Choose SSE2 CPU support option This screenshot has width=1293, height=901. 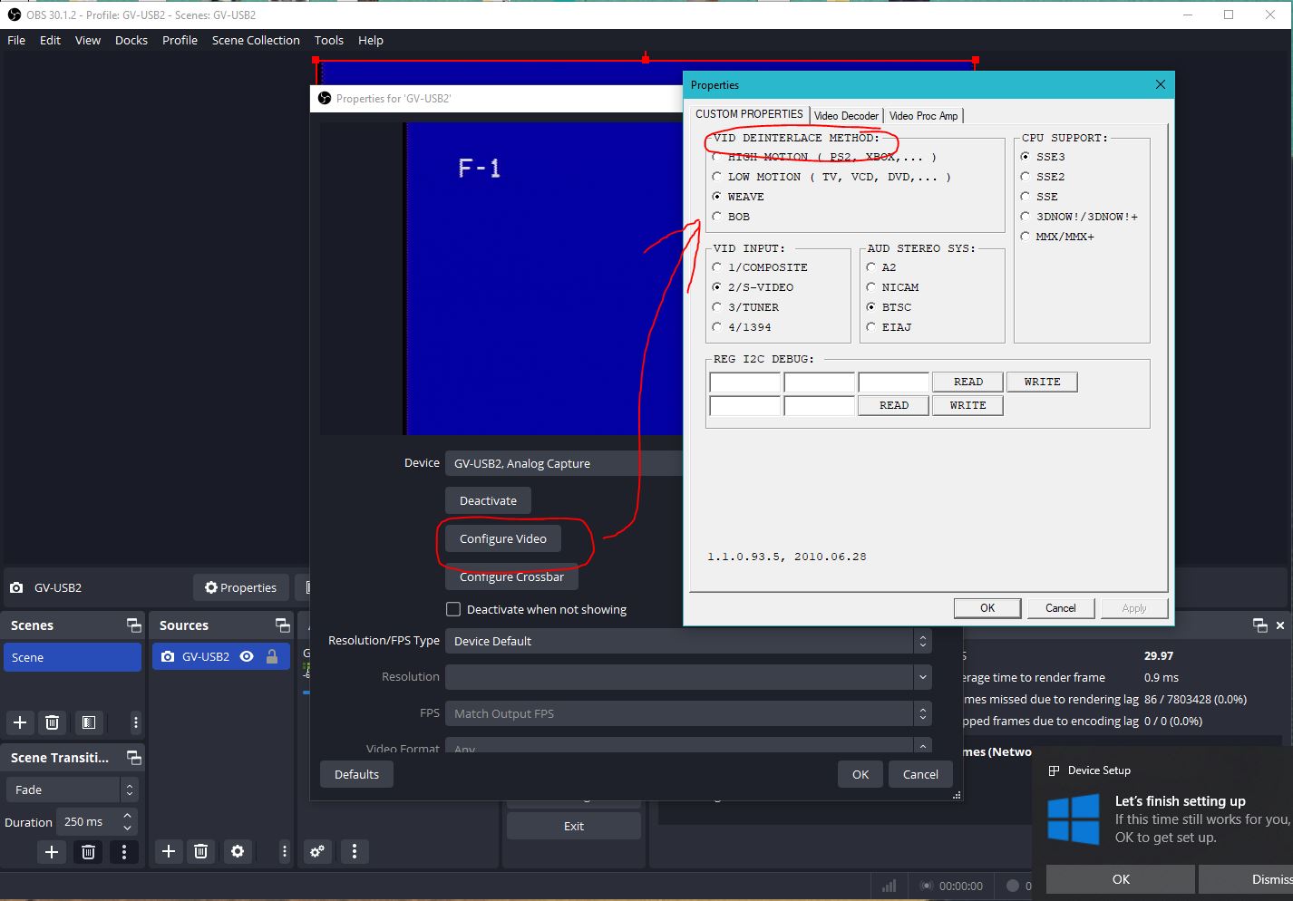click(1026, 177)
